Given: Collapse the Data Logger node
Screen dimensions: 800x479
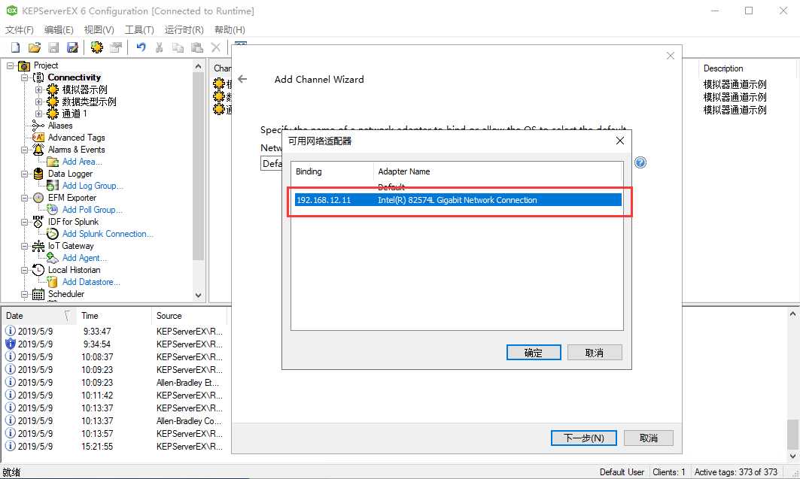Looking at the screenshot, I should coord(24,174).
